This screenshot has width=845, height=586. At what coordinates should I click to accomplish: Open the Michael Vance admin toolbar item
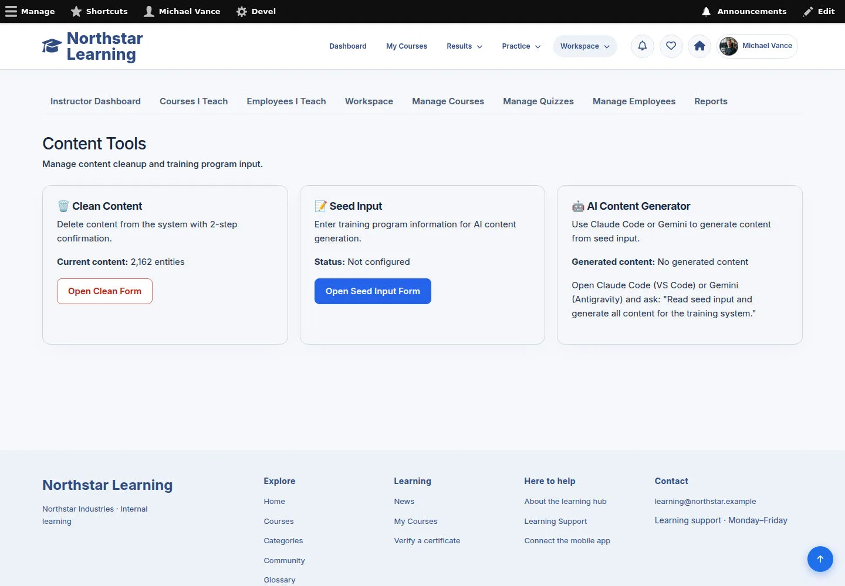tap(182, 11)
